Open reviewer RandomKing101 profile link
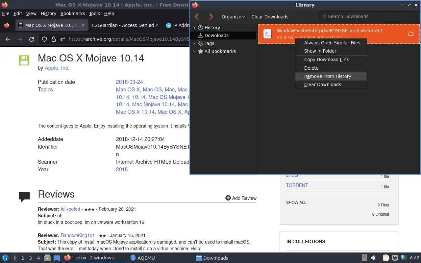421x263 pixels. tap(78, 235)
